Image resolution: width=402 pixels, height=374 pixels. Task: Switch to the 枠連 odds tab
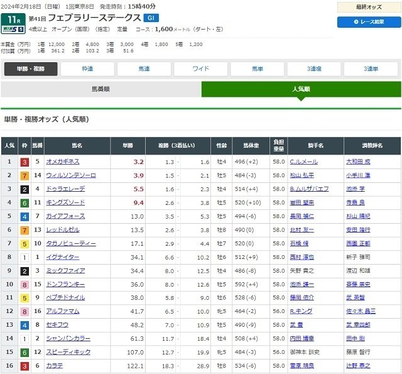click(87, 69)
